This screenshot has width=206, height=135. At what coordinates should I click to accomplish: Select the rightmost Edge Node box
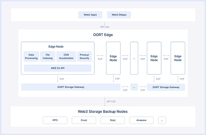click(x=178, y=58)
